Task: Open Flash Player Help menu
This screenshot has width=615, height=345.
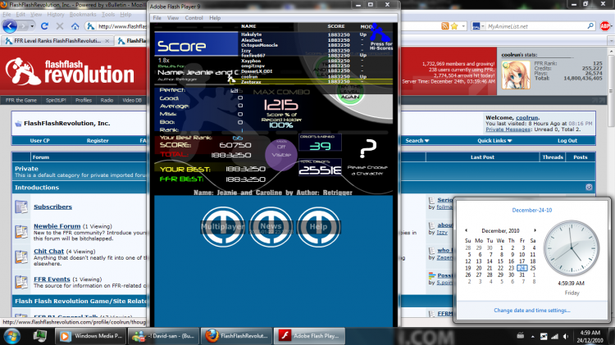Action: 215,18
